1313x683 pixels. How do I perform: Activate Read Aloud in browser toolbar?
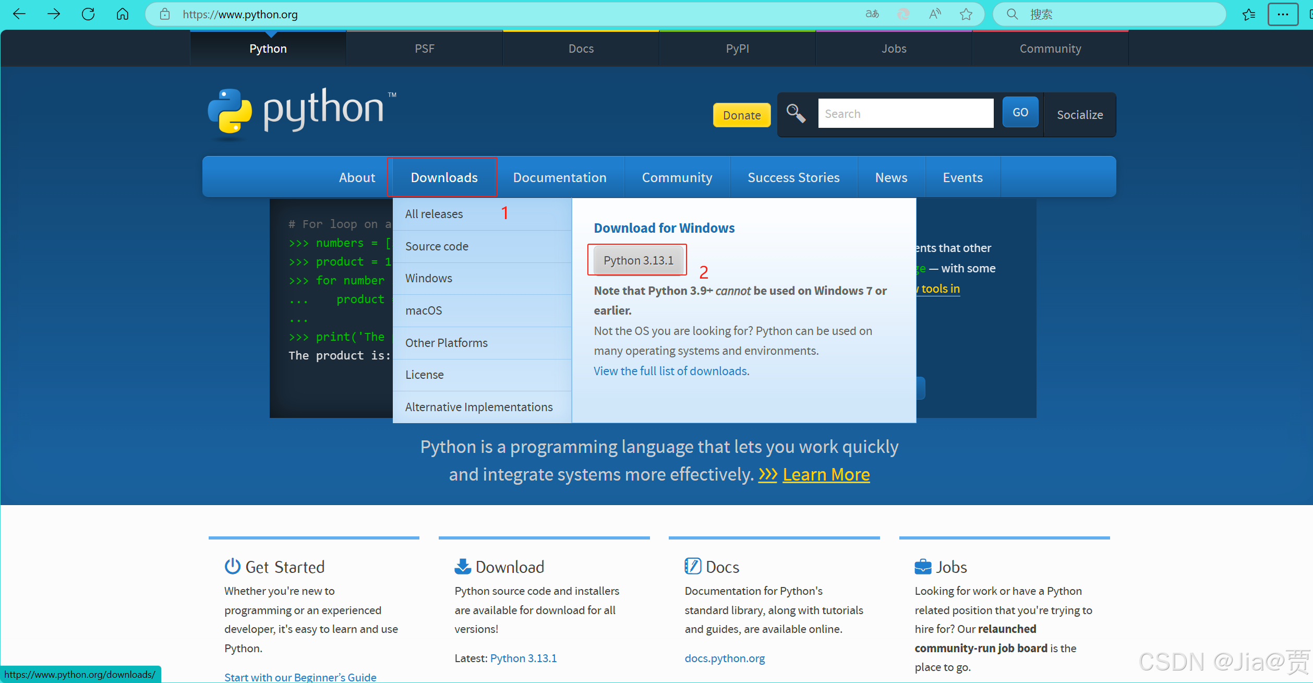pyautogui.click(x=934, y=14)
